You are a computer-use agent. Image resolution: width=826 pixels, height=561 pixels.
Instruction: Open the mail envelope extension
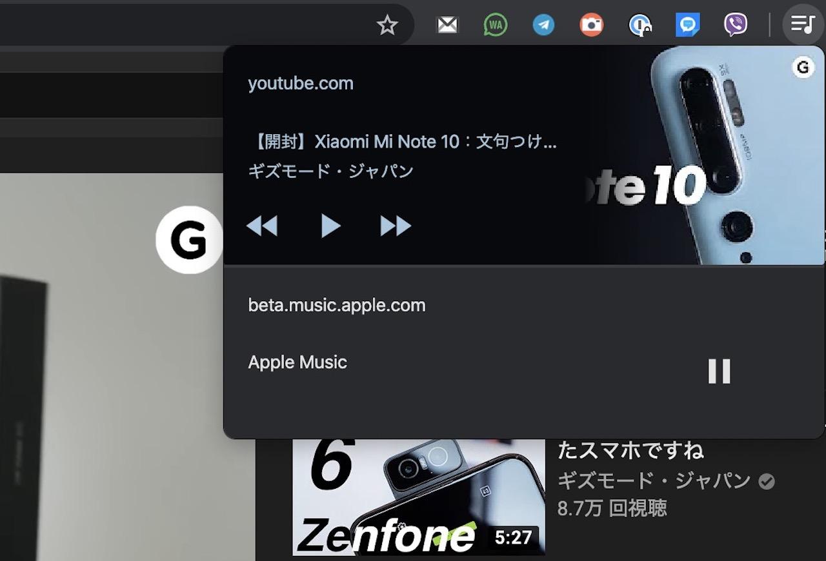pos(447,25)
